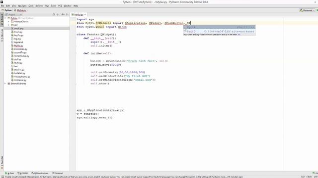Open the Project view selector dropdown
Viewport: 318px width, 178px height.
tap(13, 14)
